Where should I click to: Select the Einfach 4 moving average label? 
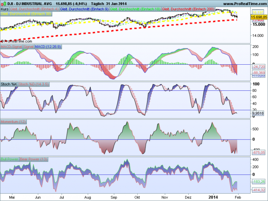point(34,9)
